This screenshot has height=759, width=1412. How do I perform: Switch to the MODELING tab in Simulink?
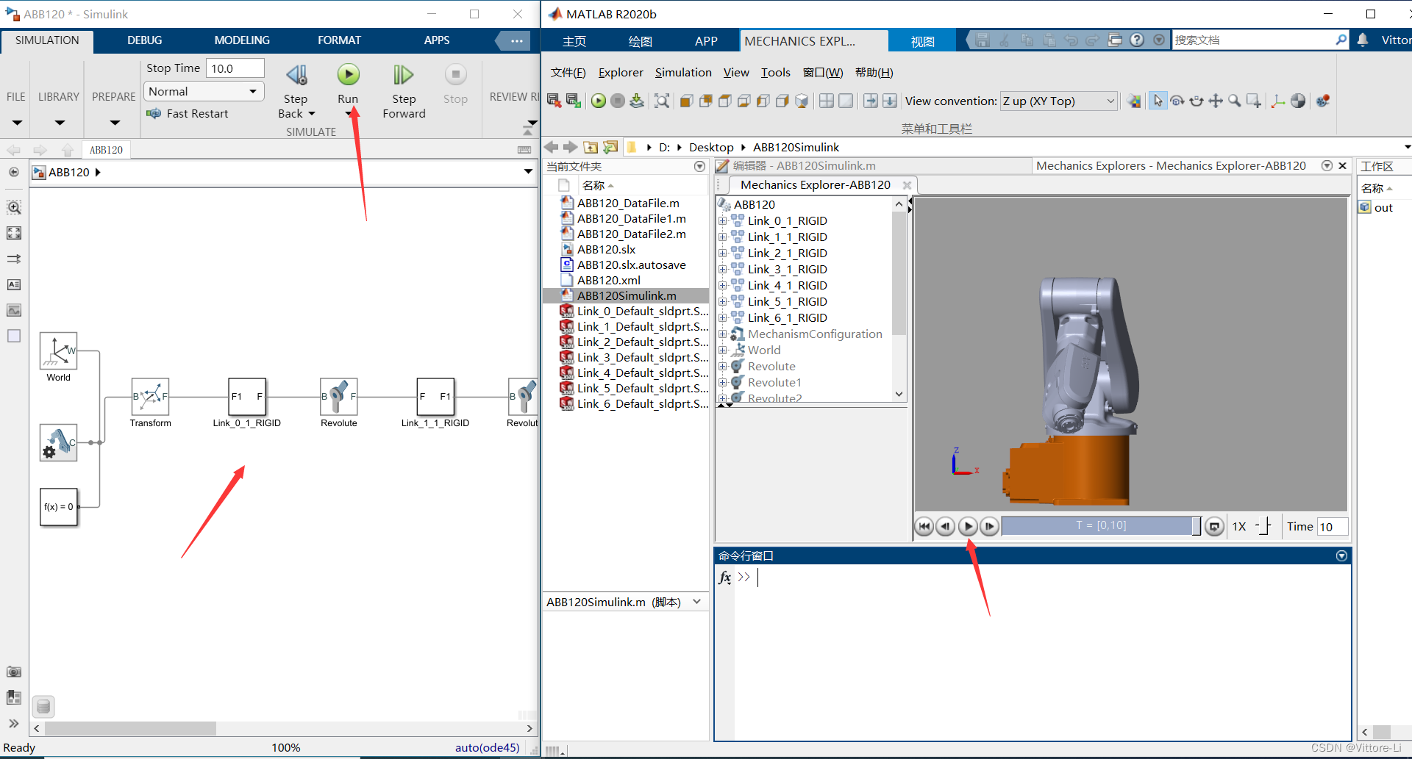pyautogui.click(x=241, y=40)
